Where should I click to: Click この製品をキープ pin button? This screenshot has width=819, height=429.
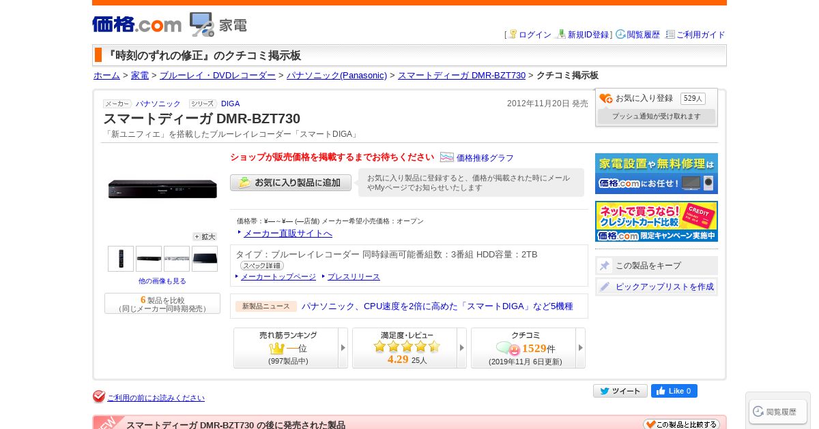(x=657, y=266)
